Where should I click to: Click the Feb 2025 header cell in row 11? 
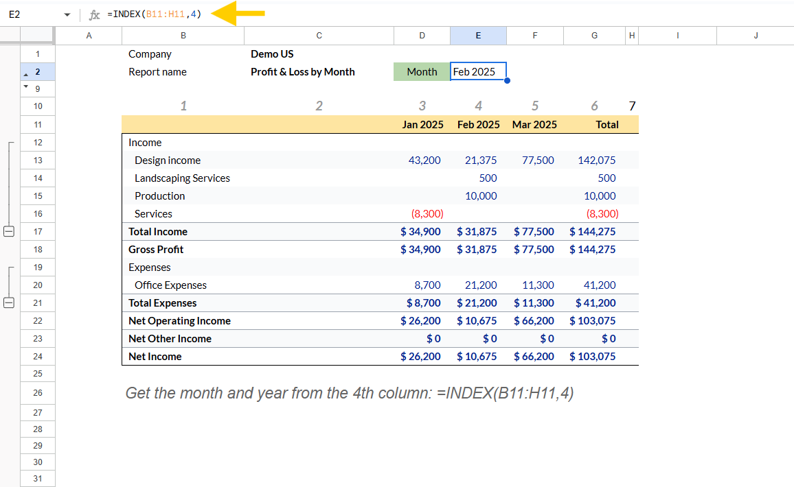479,124
